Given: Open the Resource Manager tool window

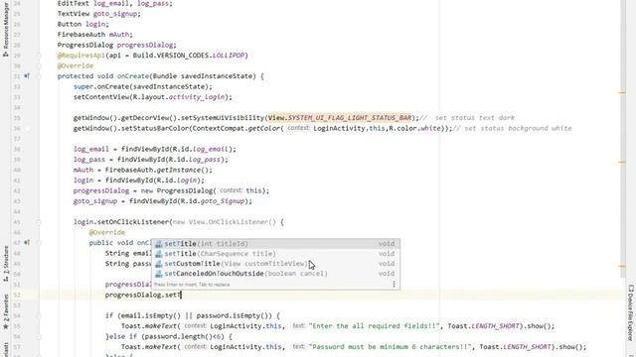Looking at the screenshot, I should point(6,29).
